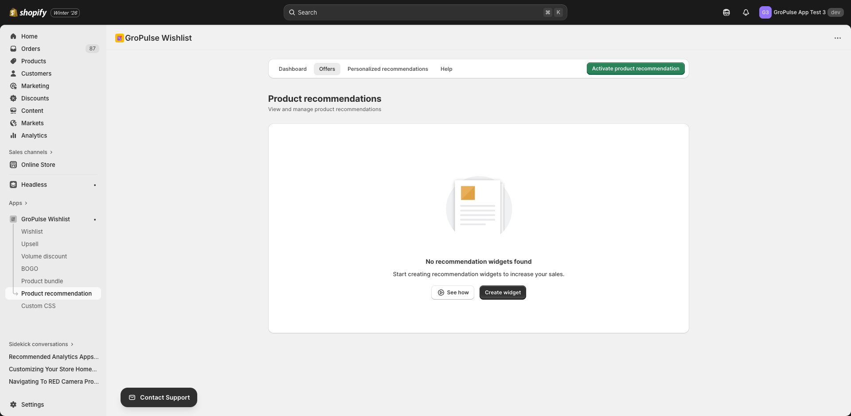
Task: Open the Personalized recommendations tab
Action: click(387, 69)
